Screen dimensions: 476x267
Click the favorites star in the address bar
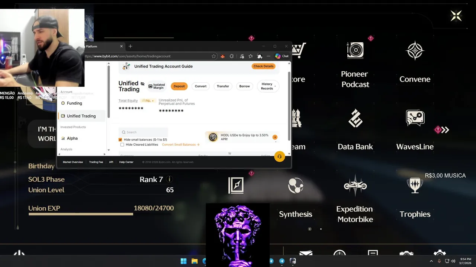213,56
